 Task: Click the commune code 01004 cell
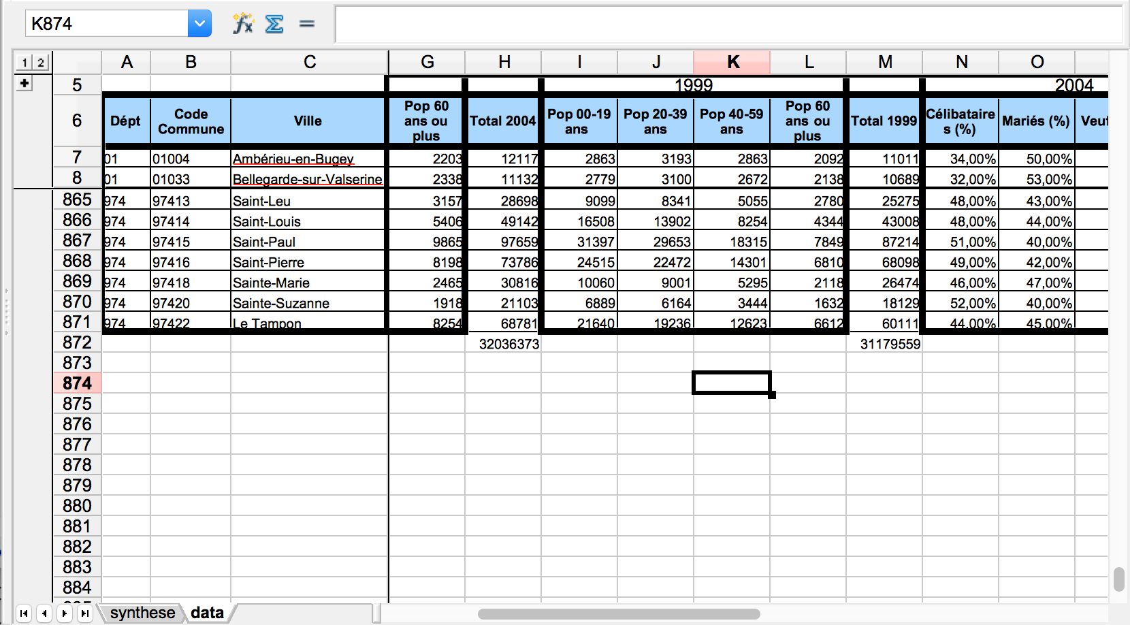point(191,159)
